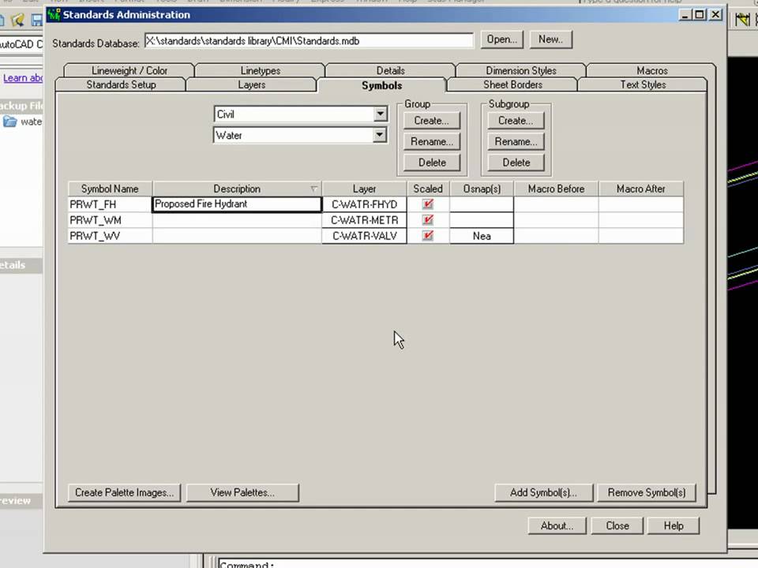This screenshot has width=758, height=568.
Task: Click the Scaled column header
Action: [x=428, y=189]
